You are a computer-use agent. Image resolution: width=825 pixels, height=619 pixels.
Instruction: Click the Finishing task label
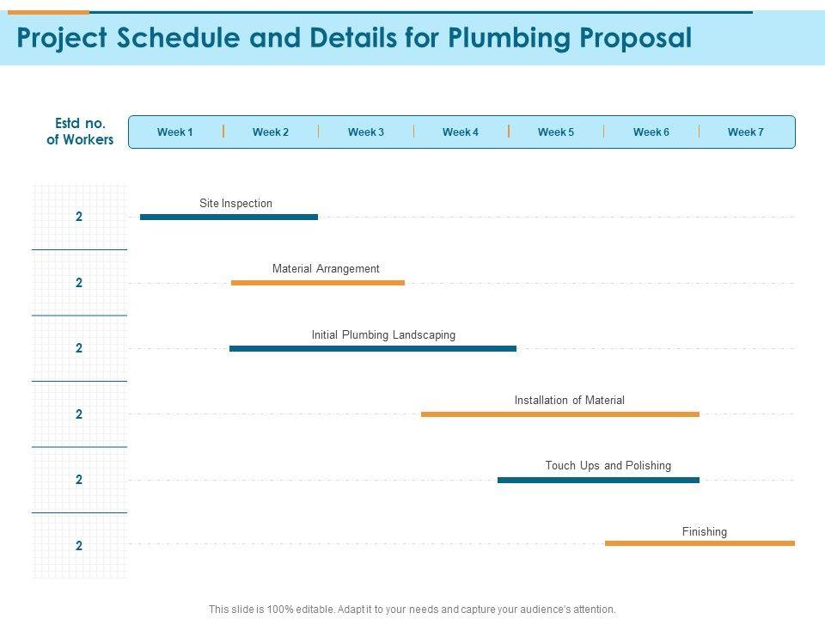[705, 532]
